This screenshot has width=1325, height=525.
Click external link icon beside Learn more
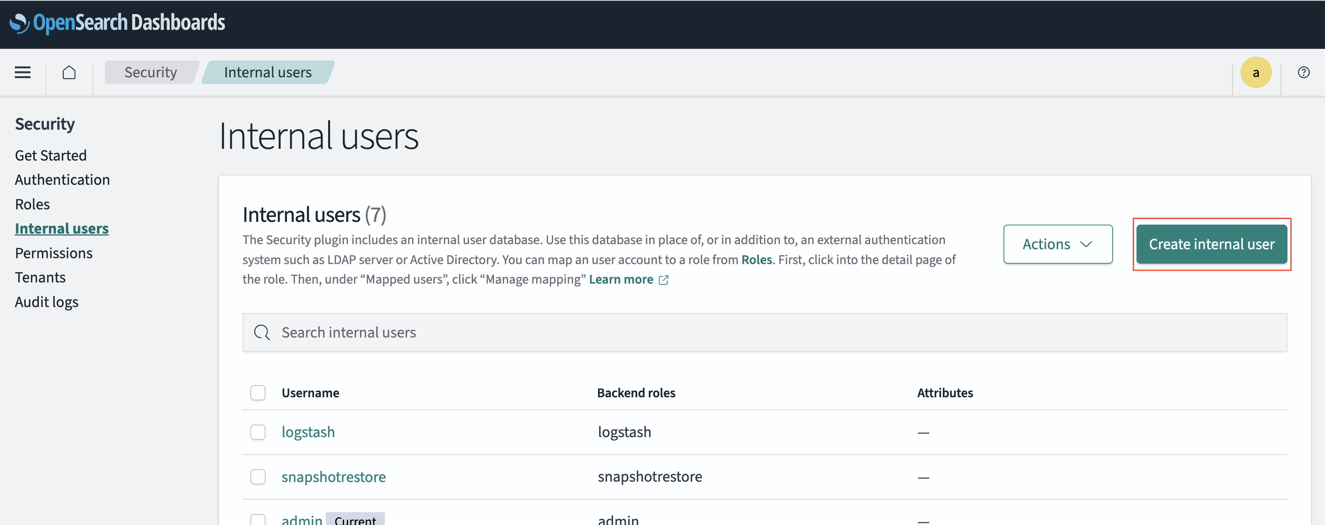coord(664,280)
